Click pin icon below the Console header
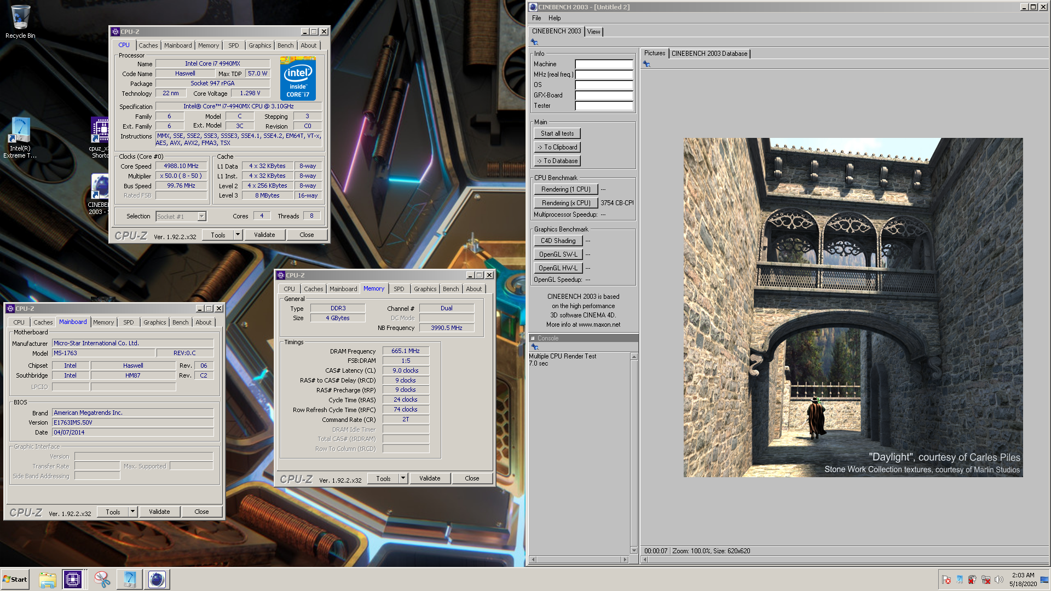1051x591 pixels. 535,347
